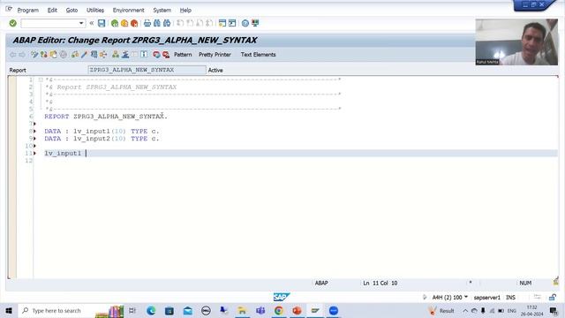
Task: Click the NUM indicator in status bar
Action: 525,283
